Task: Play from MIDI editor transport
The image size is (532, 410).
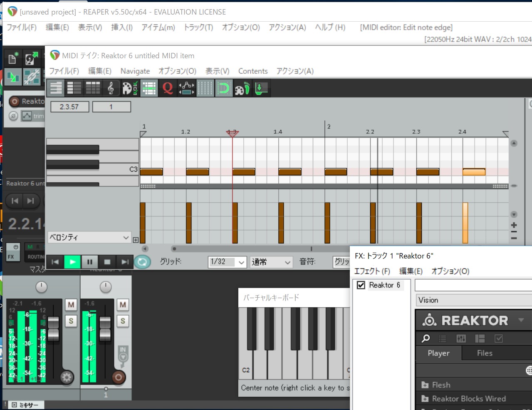Action: tap(72, 262)
